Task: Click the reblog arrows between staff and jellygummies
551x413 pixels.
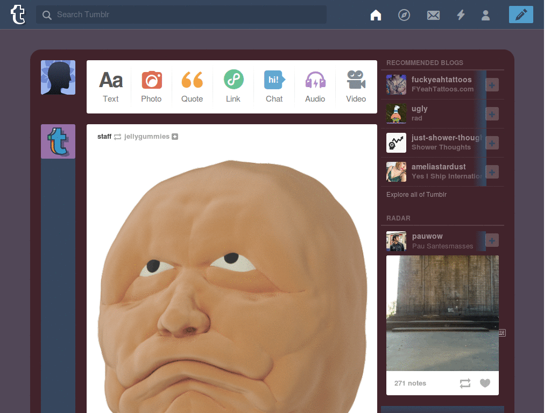Action: (117, 137)
